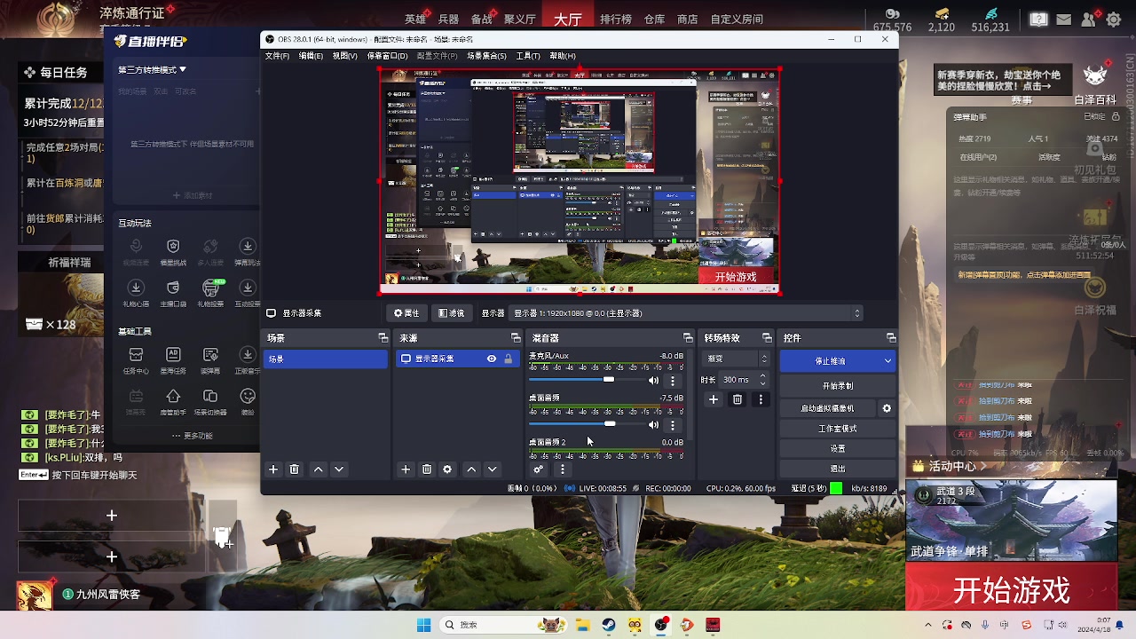The width and height of the screenshot is (1136, 639).
Task: Click the 启动虚拟摄像机 button
Action: coord(828,408)
